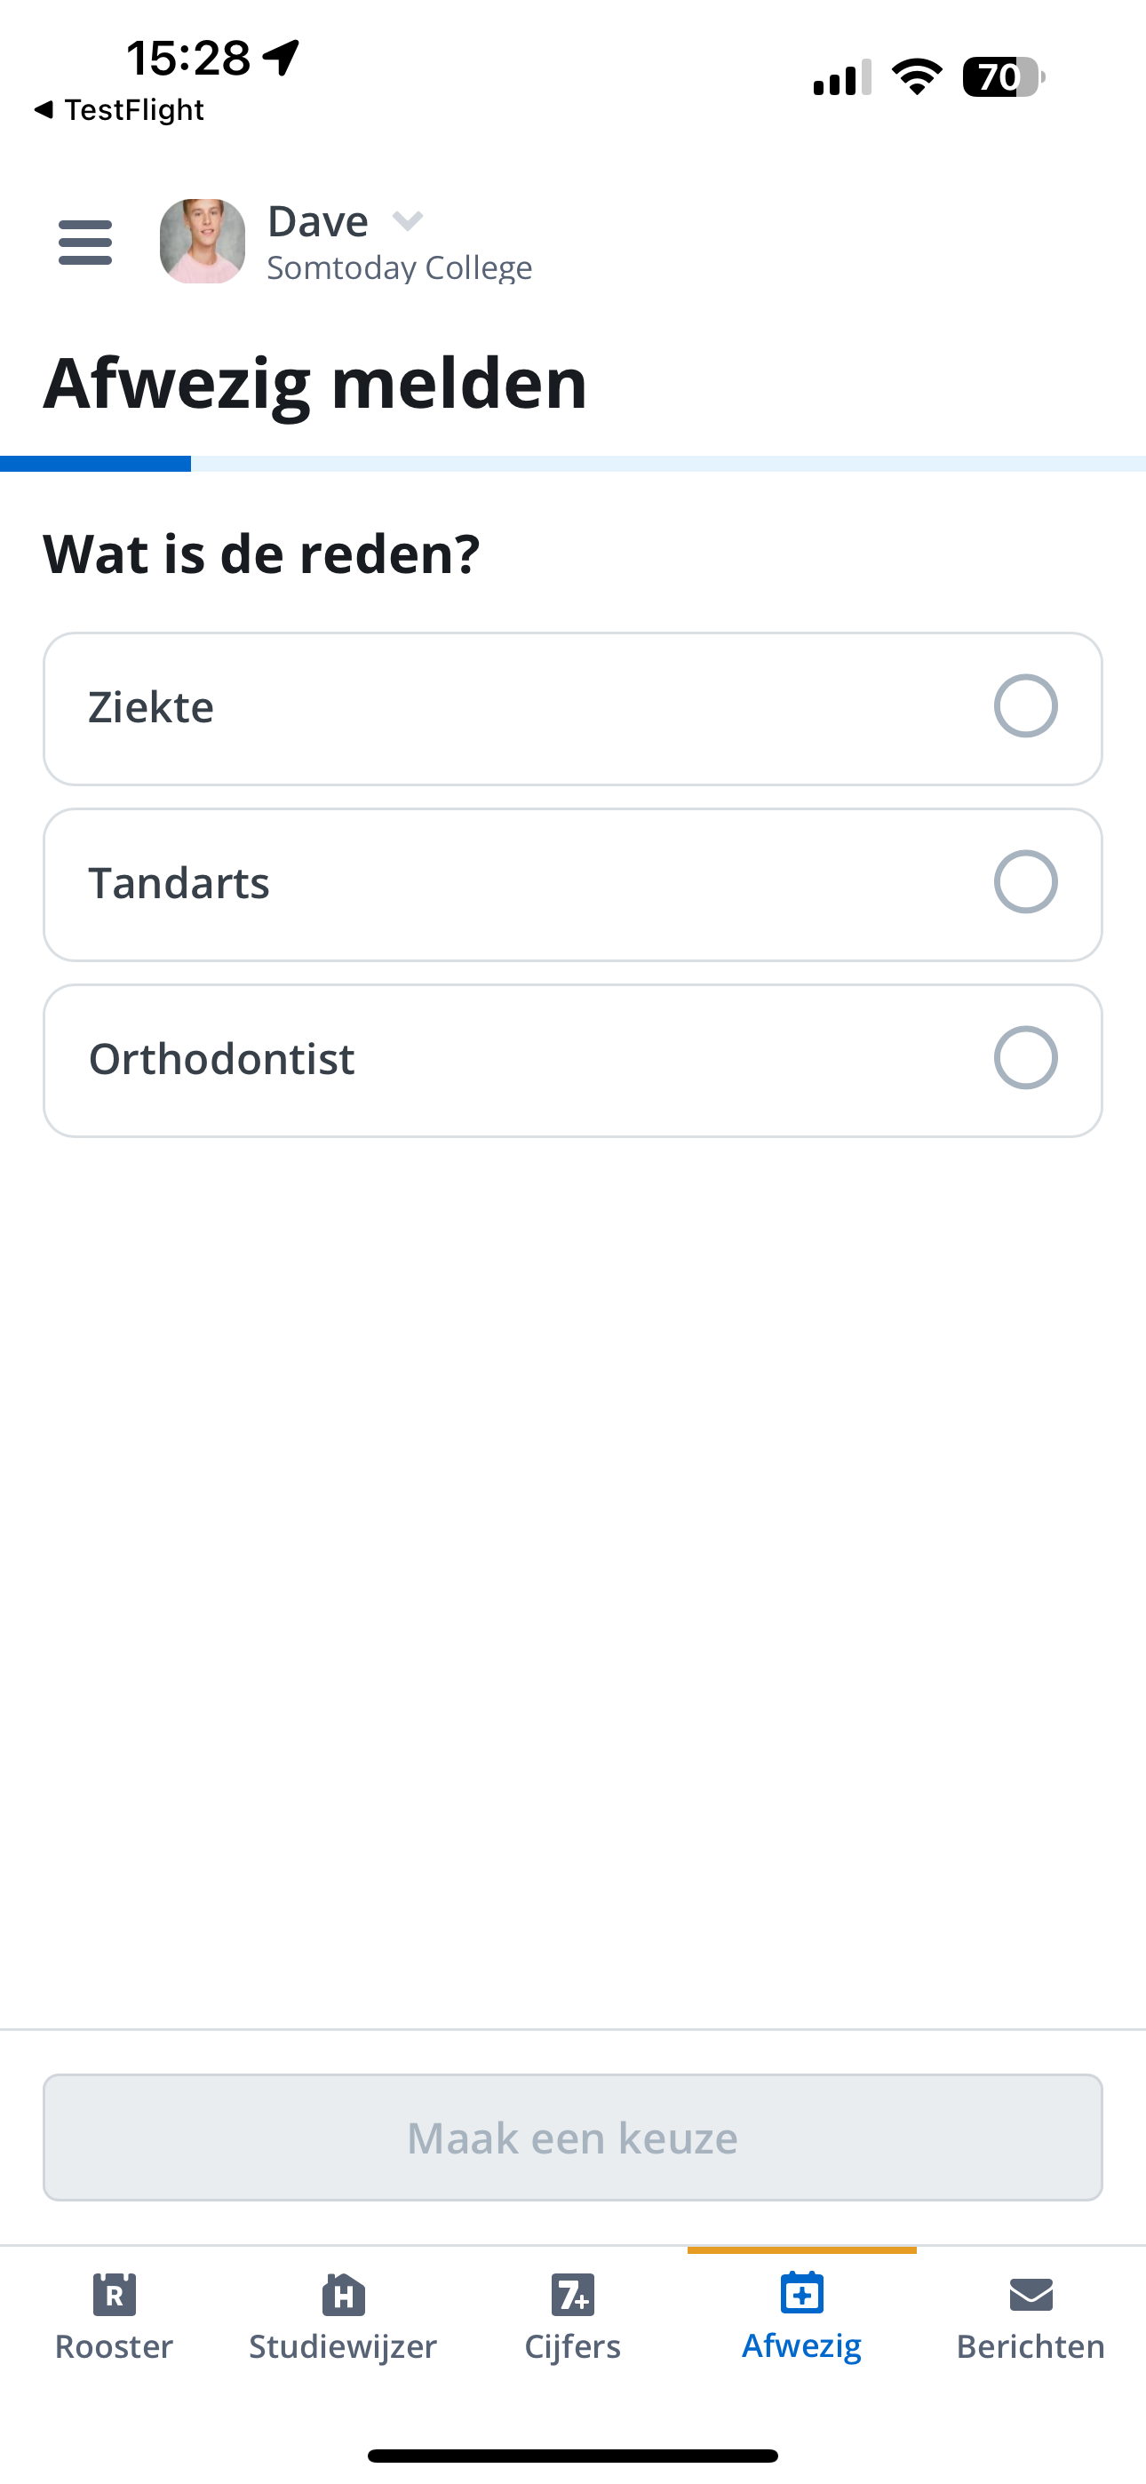Viewport: 1146px width, 2484px height.
Task: Tap the battery indicator icon
Action: [x=1003, y=77]
